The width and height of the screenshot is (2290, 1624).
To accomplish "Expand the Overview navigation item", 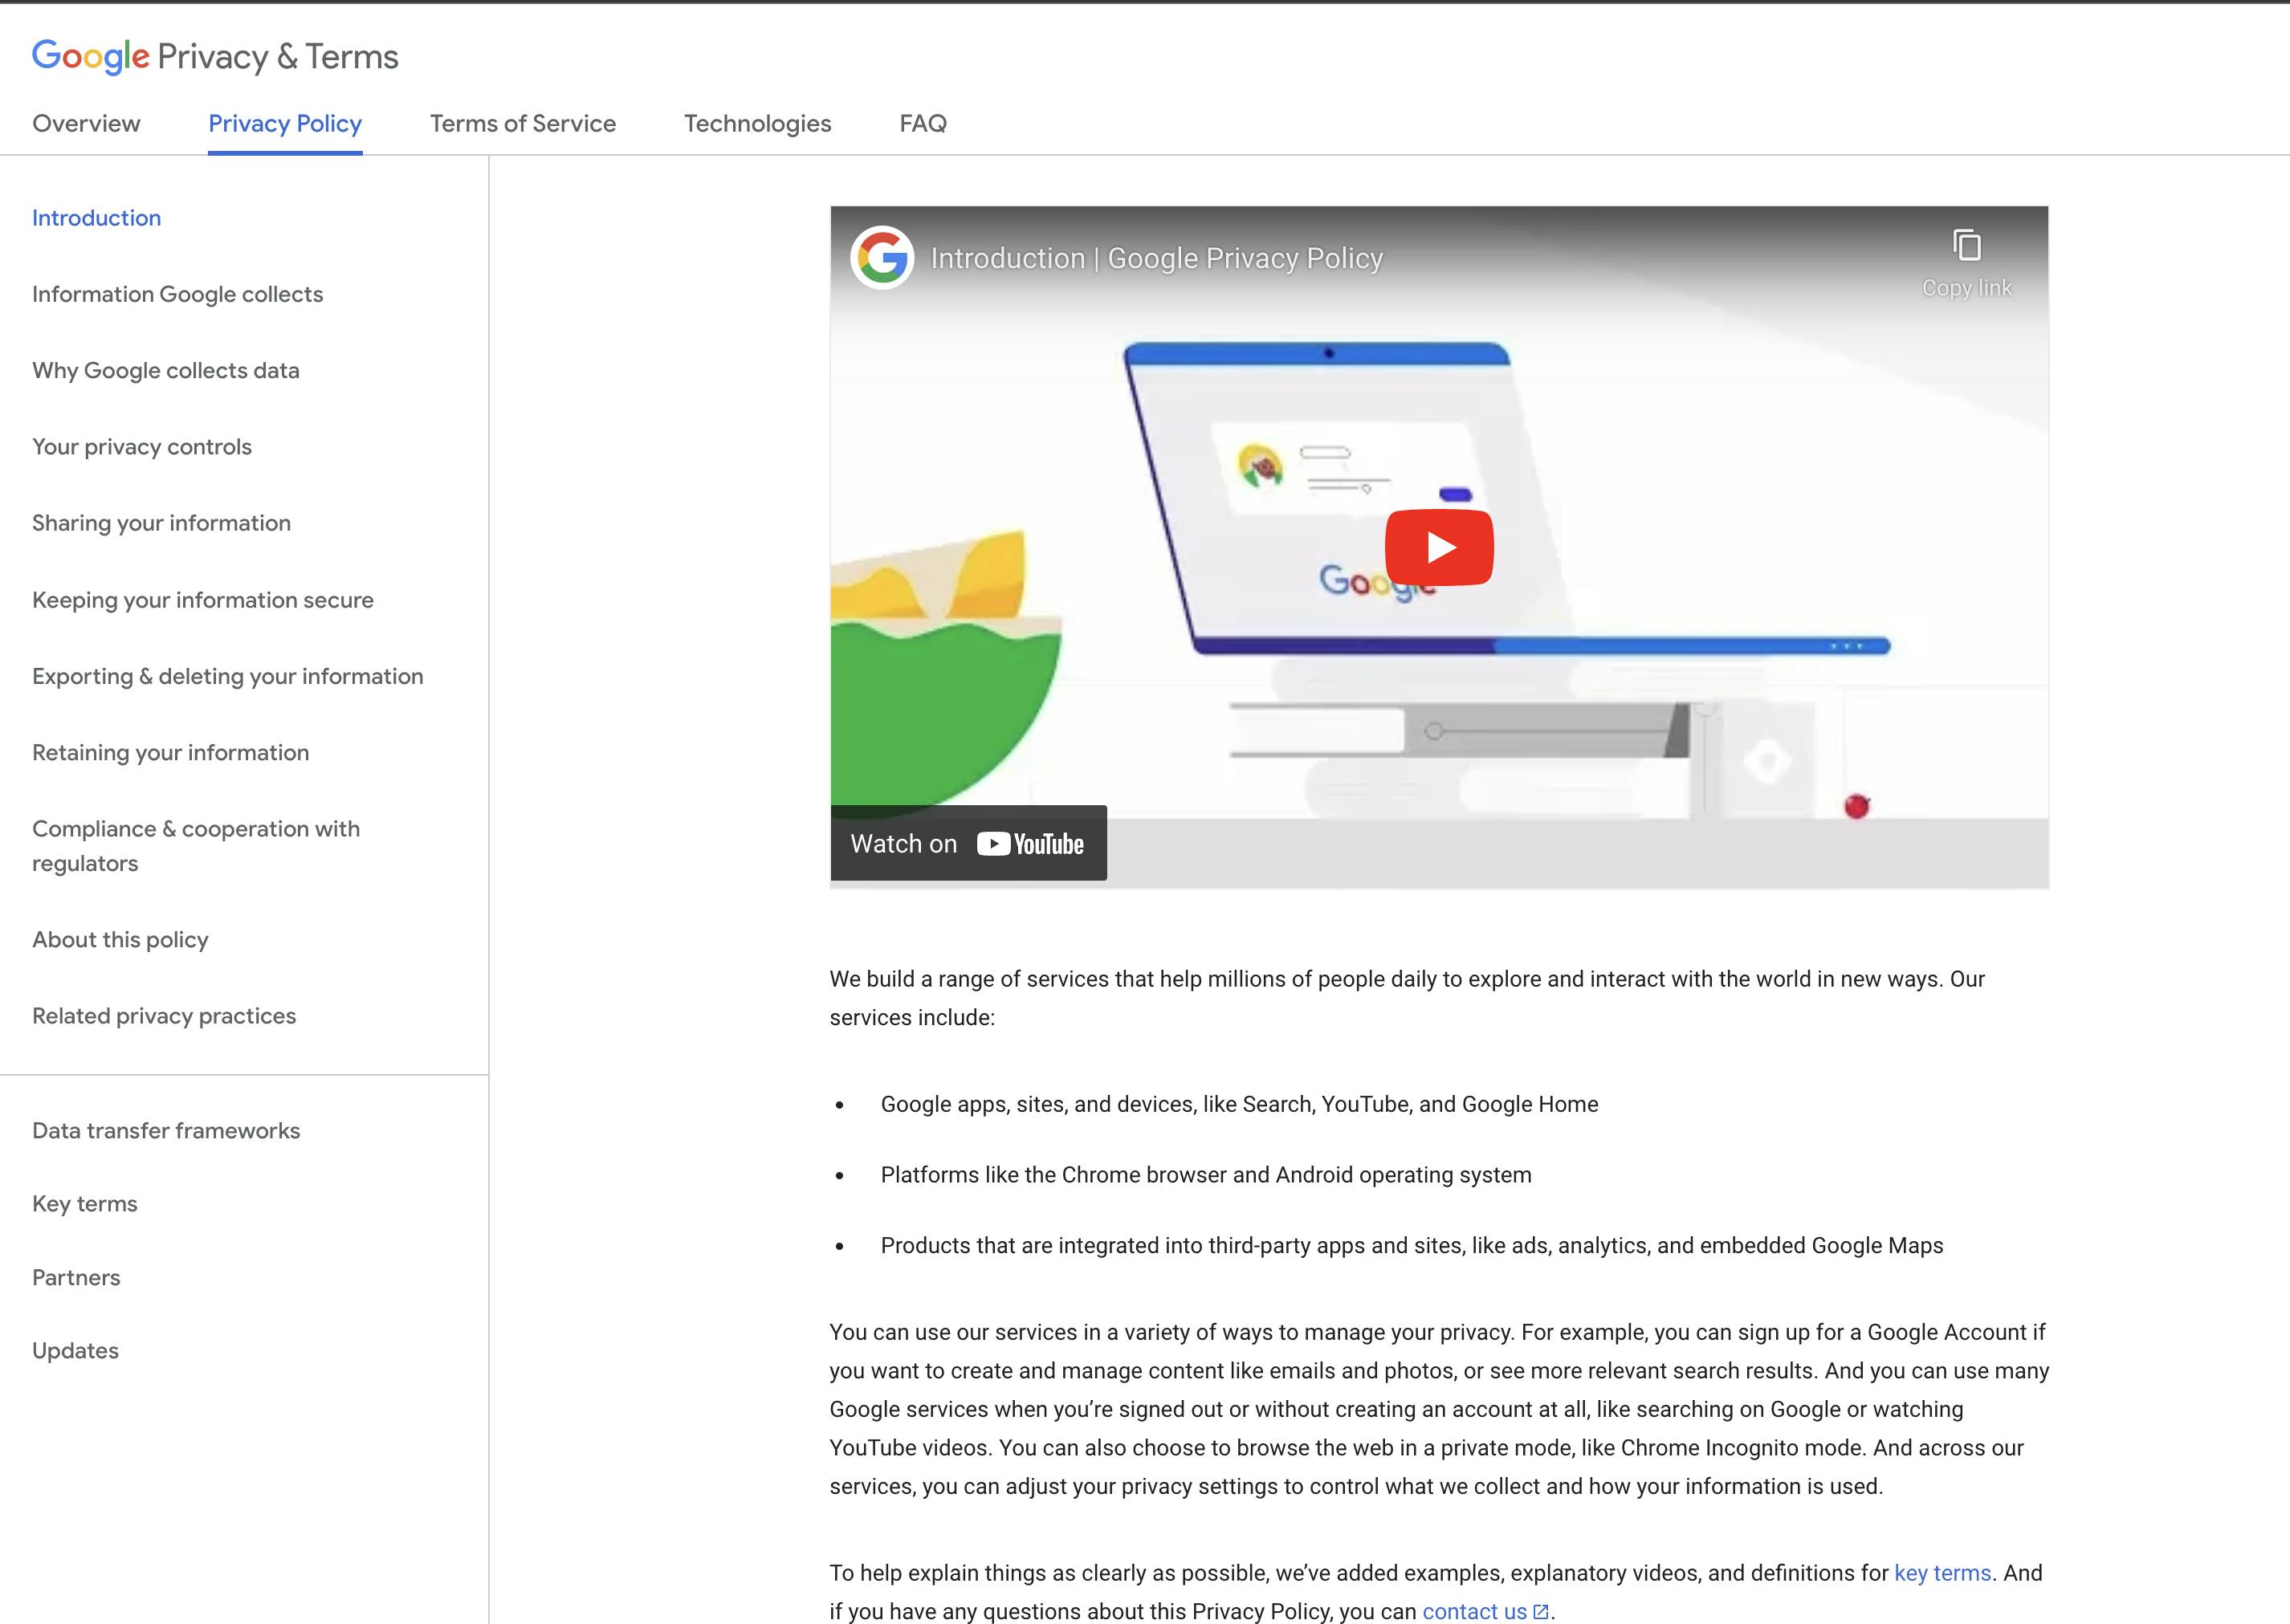I will click(86, 123).
